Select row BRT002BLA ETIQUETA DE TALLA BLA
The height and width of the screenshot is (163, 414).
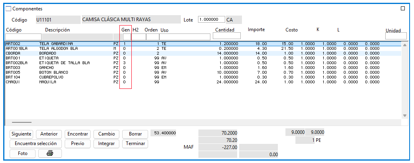pos(203,63)
